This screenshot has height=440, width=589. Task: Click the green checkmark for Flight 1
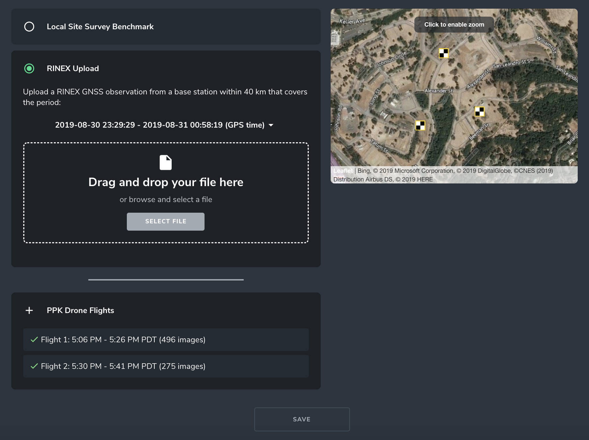pyautogui.click(x=34, y=340)
